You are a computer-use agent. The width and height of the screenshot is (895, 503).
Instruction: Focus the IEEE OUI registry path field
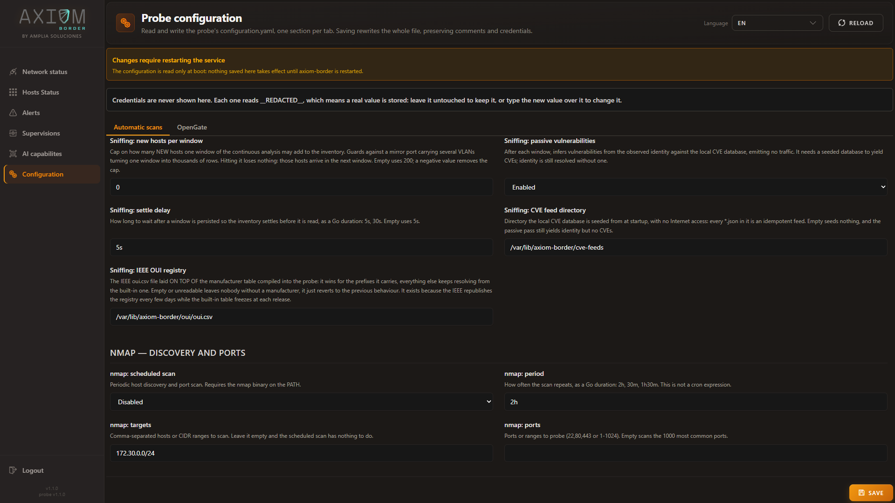pos(301,317)
